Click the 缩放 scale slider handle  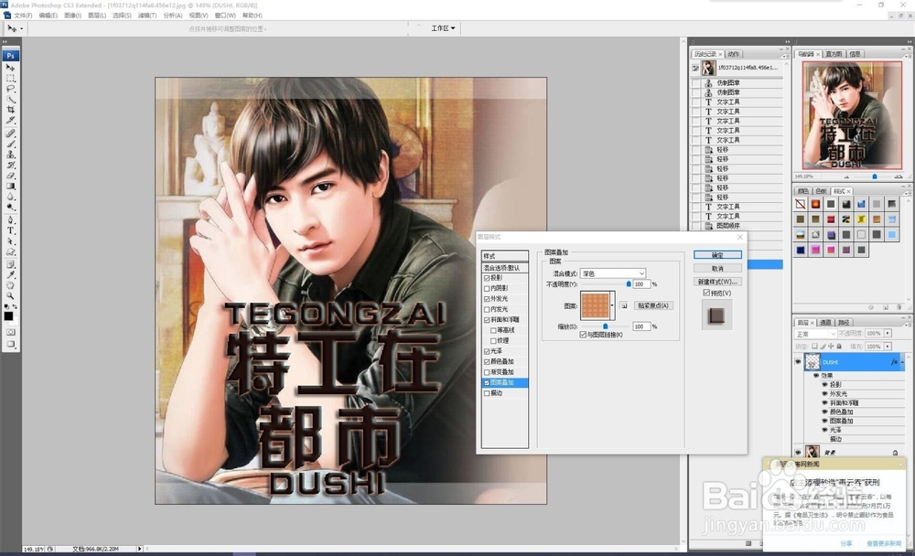pos(605,326)
